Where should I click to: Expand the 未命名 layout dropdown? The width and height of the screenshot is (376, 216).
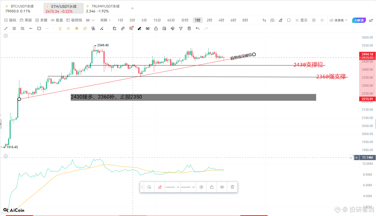tap(338, 20)
